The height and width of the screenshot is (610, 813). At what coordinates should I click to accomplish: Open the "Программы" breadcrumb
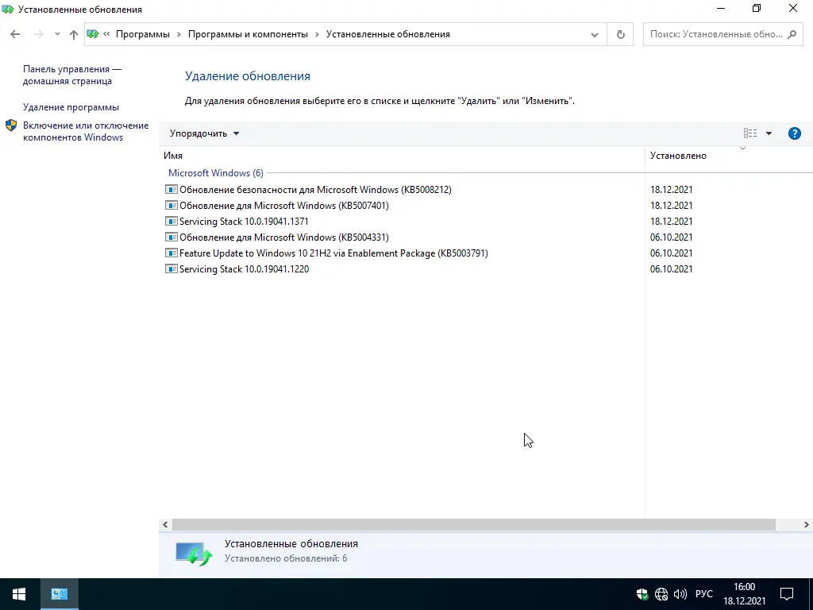[x=143, y=34]
